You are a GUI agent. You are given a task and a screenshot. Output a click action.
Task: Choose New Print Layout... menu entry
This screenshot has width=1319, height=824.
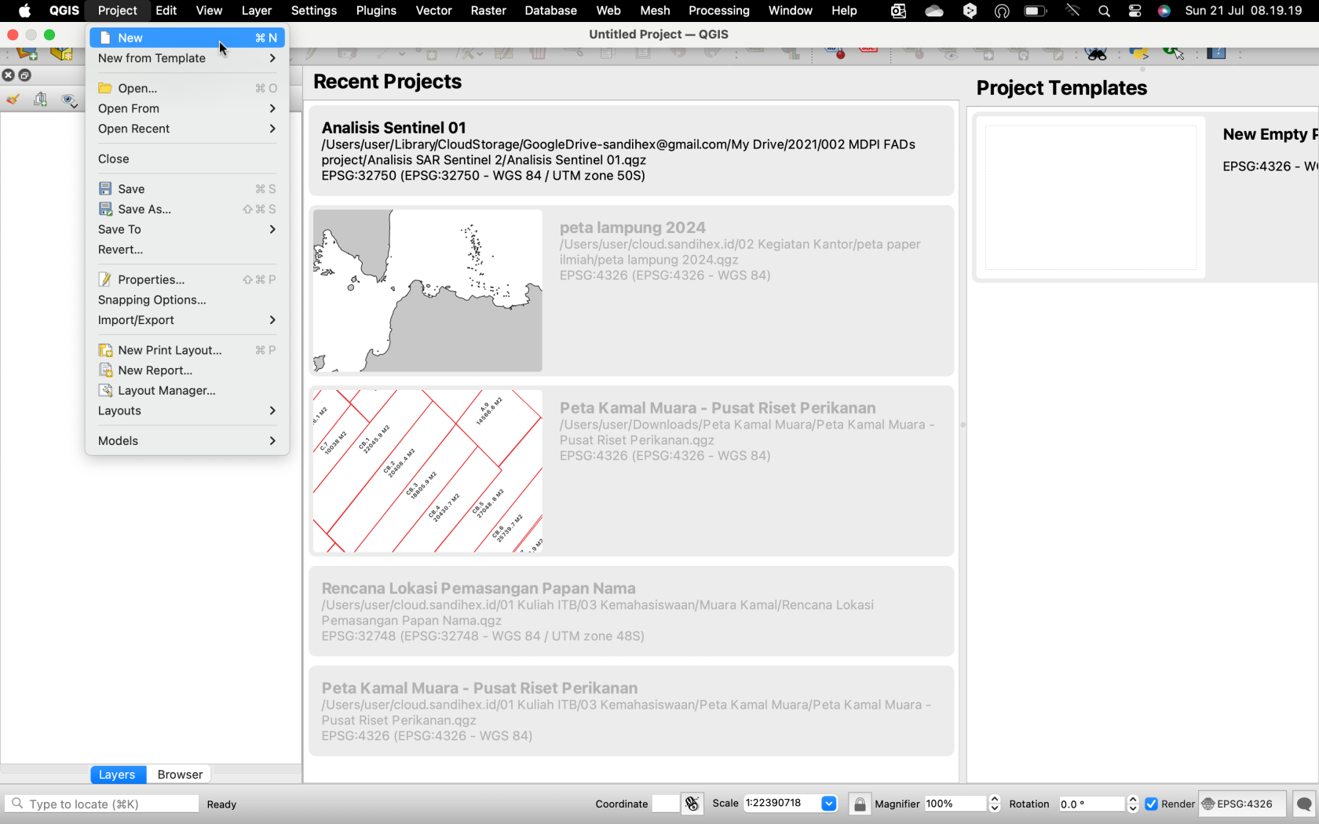click(x=187, y=350)
